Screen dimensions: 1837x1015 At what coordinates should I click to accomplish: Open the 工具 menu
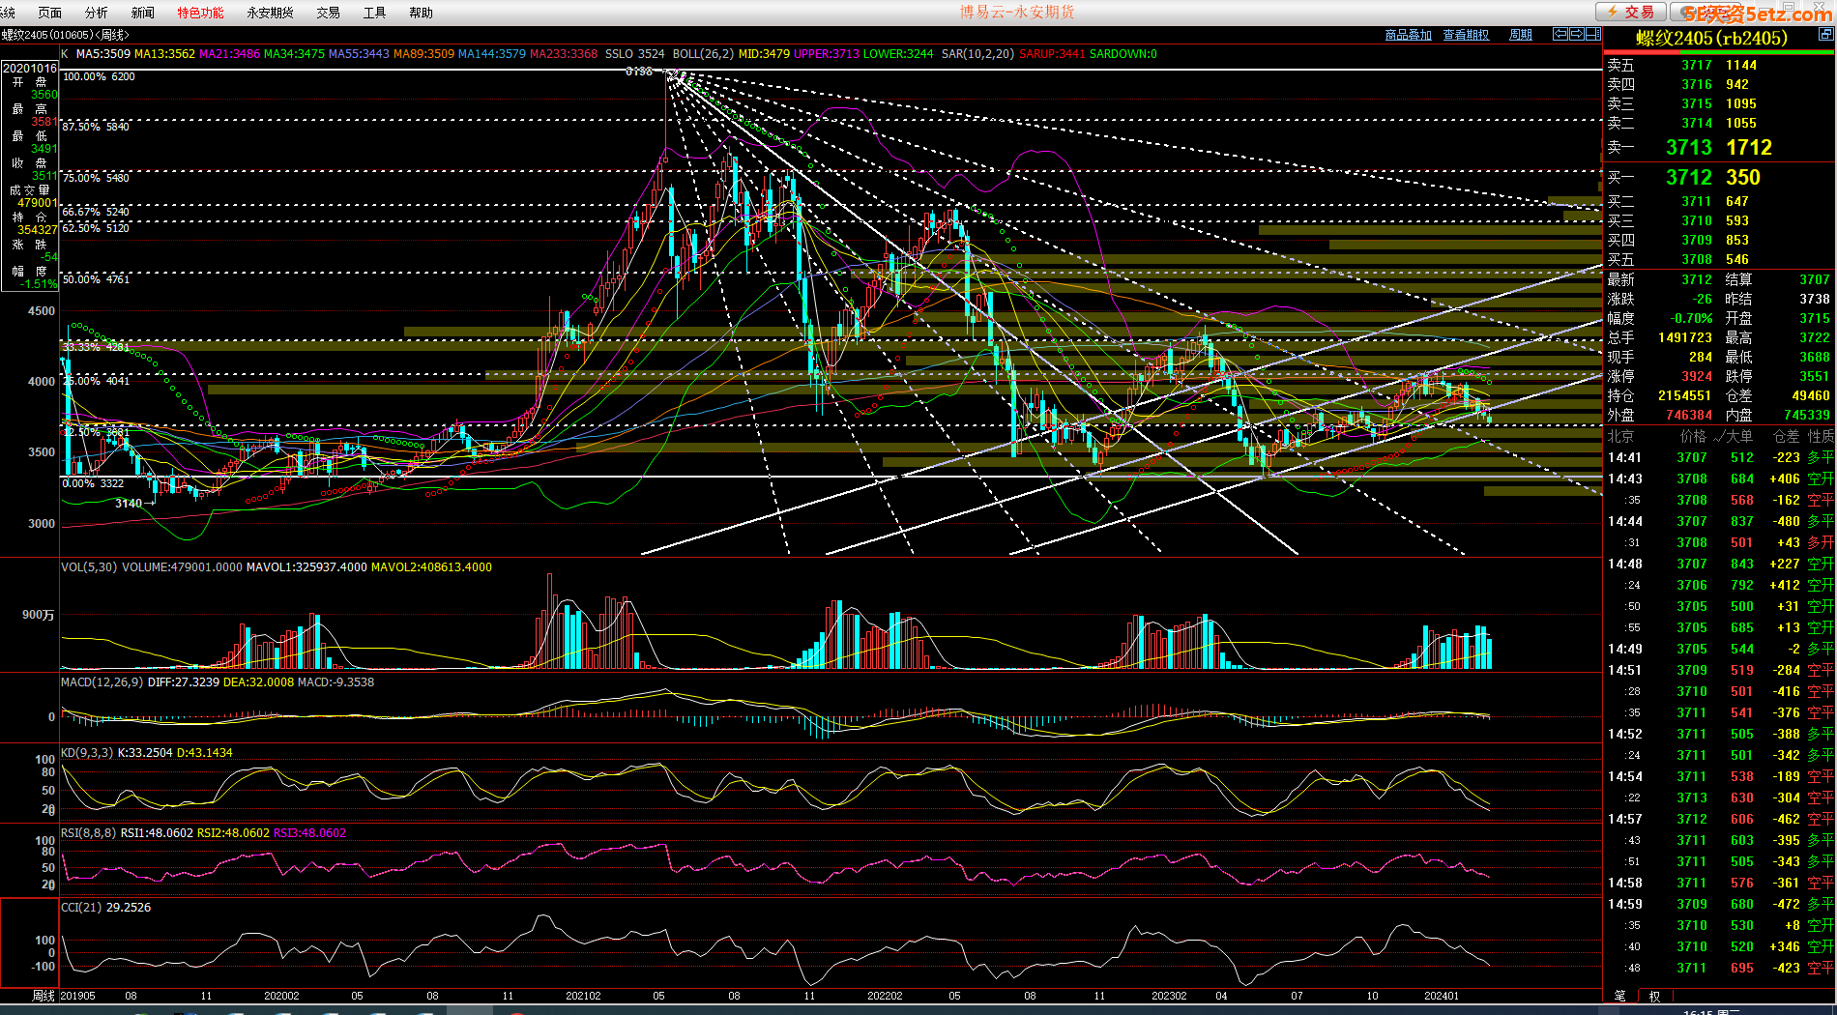click(374, 13)
